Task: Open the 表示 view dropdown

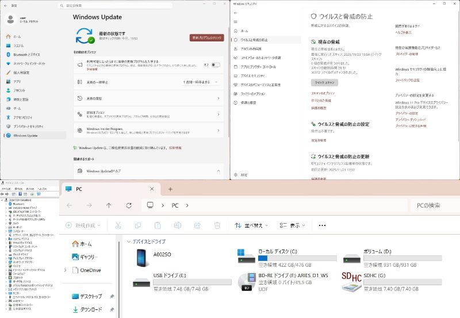Action: click(292, 225)
